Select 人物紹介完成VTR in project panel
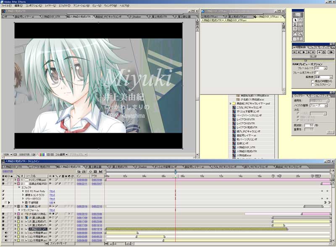Viewport: 336px width, 247px height. (x=247, y=151)
